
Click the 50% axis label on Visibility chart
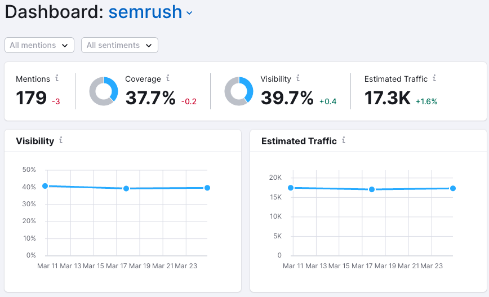[29, 170]
